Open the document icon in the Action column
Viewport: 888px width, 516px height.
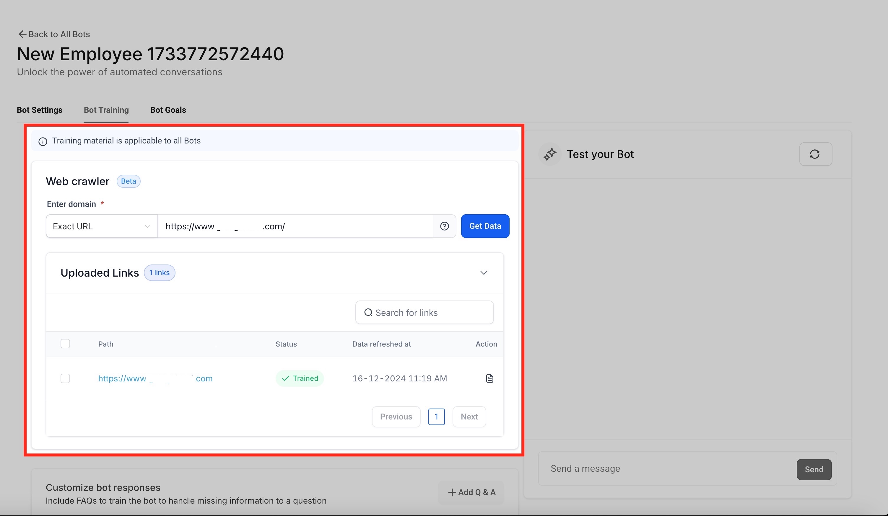tap(489, 378)
